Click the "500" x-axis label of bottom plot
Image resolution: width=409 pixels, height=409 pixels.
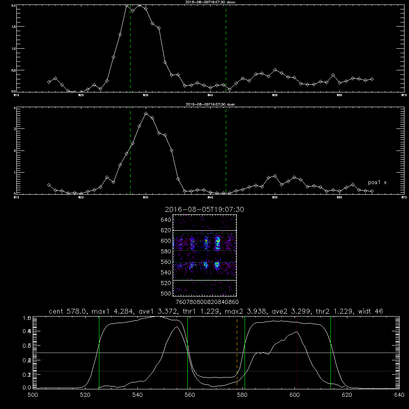click(x=33, y=395)
